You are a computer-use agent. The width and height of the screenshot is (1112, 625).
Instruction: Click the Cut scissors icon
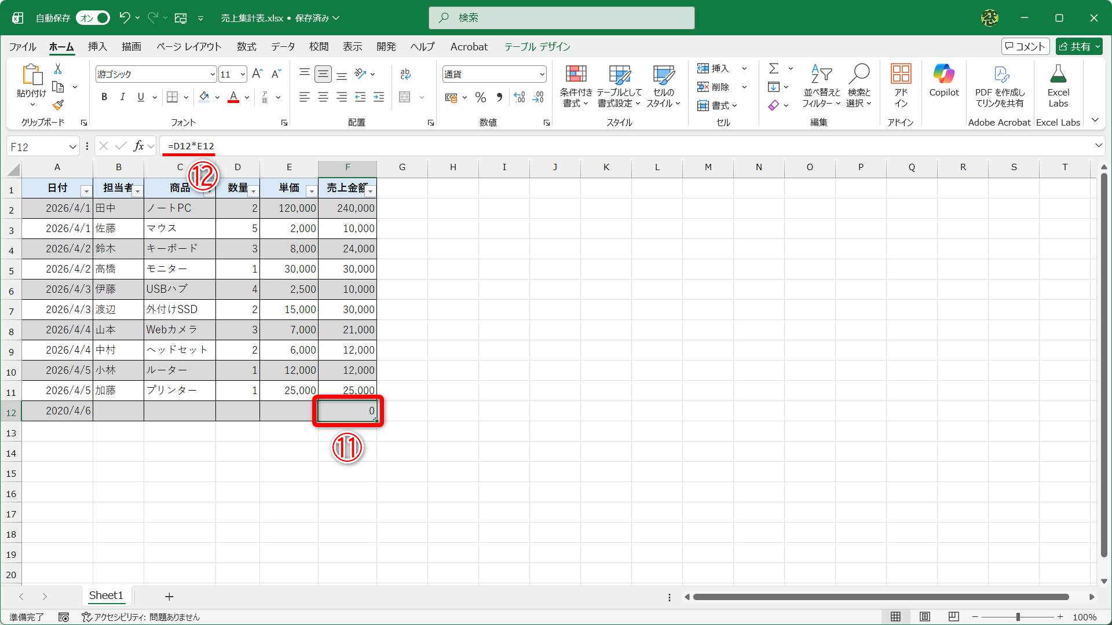(58, 69)
